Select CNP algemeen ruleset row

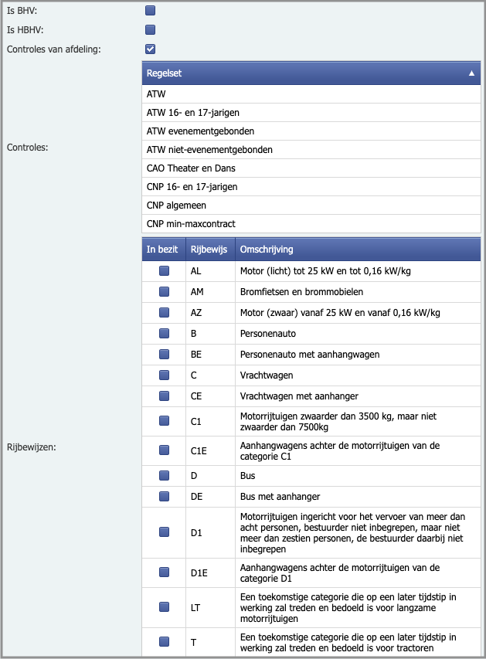(309, 205)
